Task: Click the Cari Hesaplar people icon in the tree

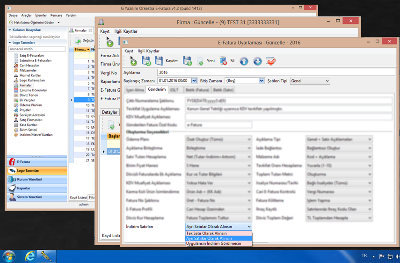Action: click(16, 66)
